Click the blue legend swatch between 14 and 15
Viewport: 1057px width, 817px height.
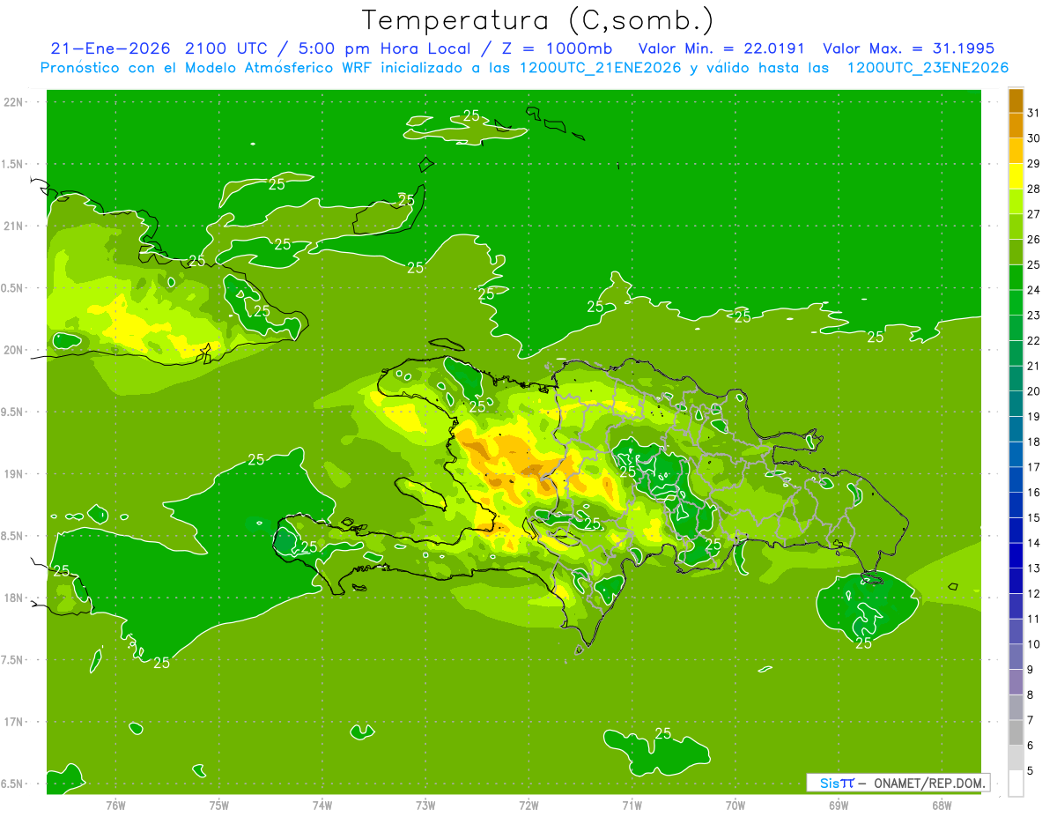[1016, 531]
